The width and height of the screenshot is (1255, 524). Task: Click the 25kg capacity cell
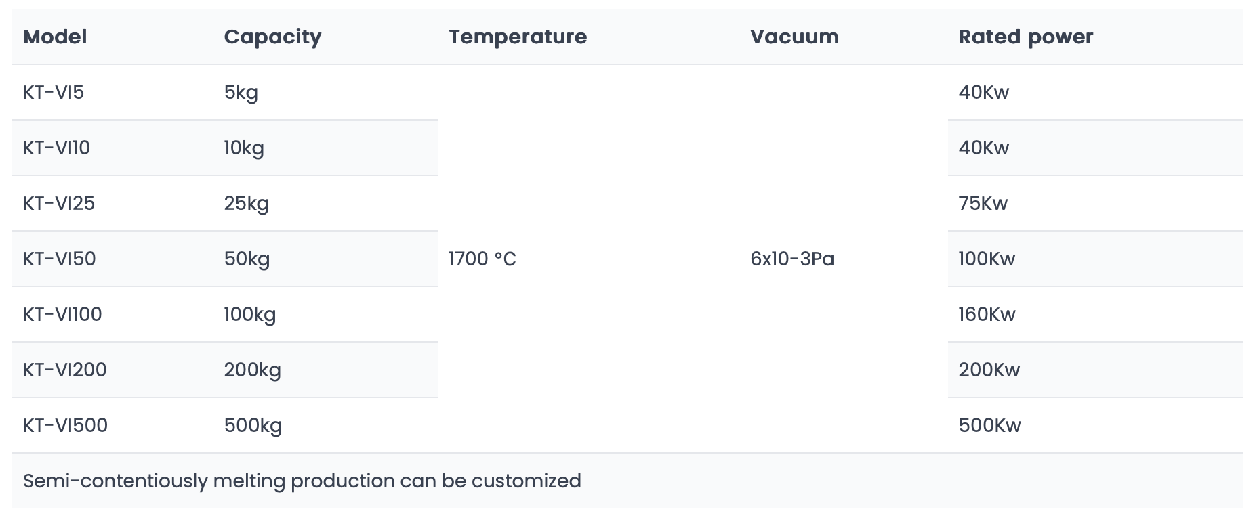pos(247,203)
